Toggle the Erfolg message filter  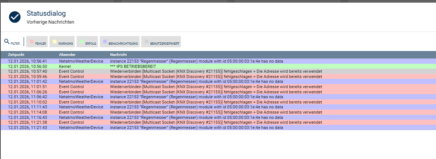[x=87, y=42]
